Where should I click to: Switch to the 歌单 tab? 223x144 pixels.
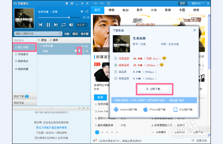(x=168, y=10)
